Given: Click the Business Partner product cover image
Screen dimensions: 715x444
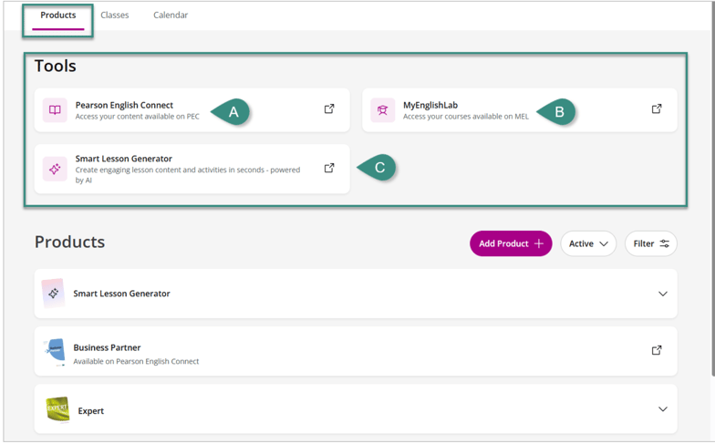Looking at the screenshot, I should point(55,351).
